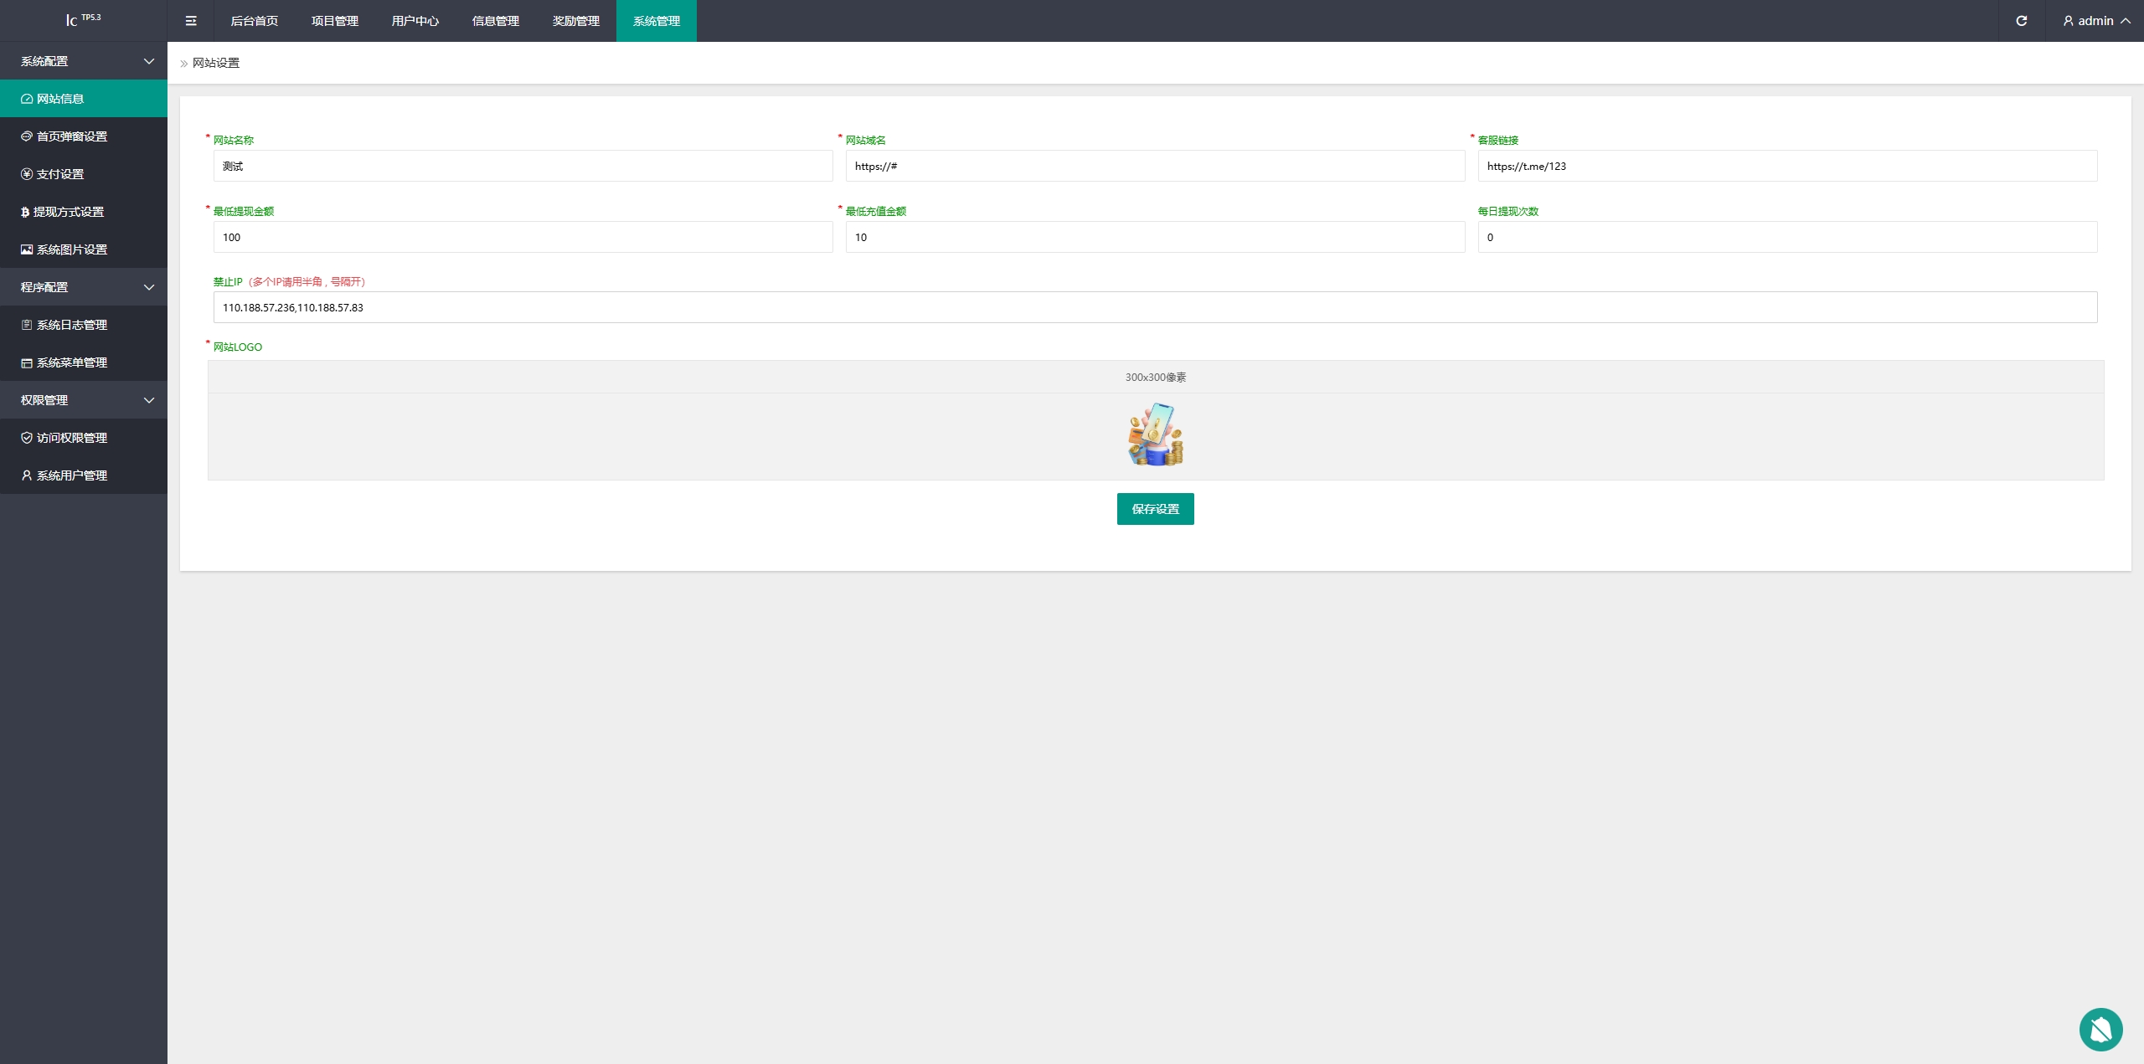Click the lc TP5.3 logo
2144x1064 pixels.
[x=84, y=19]
